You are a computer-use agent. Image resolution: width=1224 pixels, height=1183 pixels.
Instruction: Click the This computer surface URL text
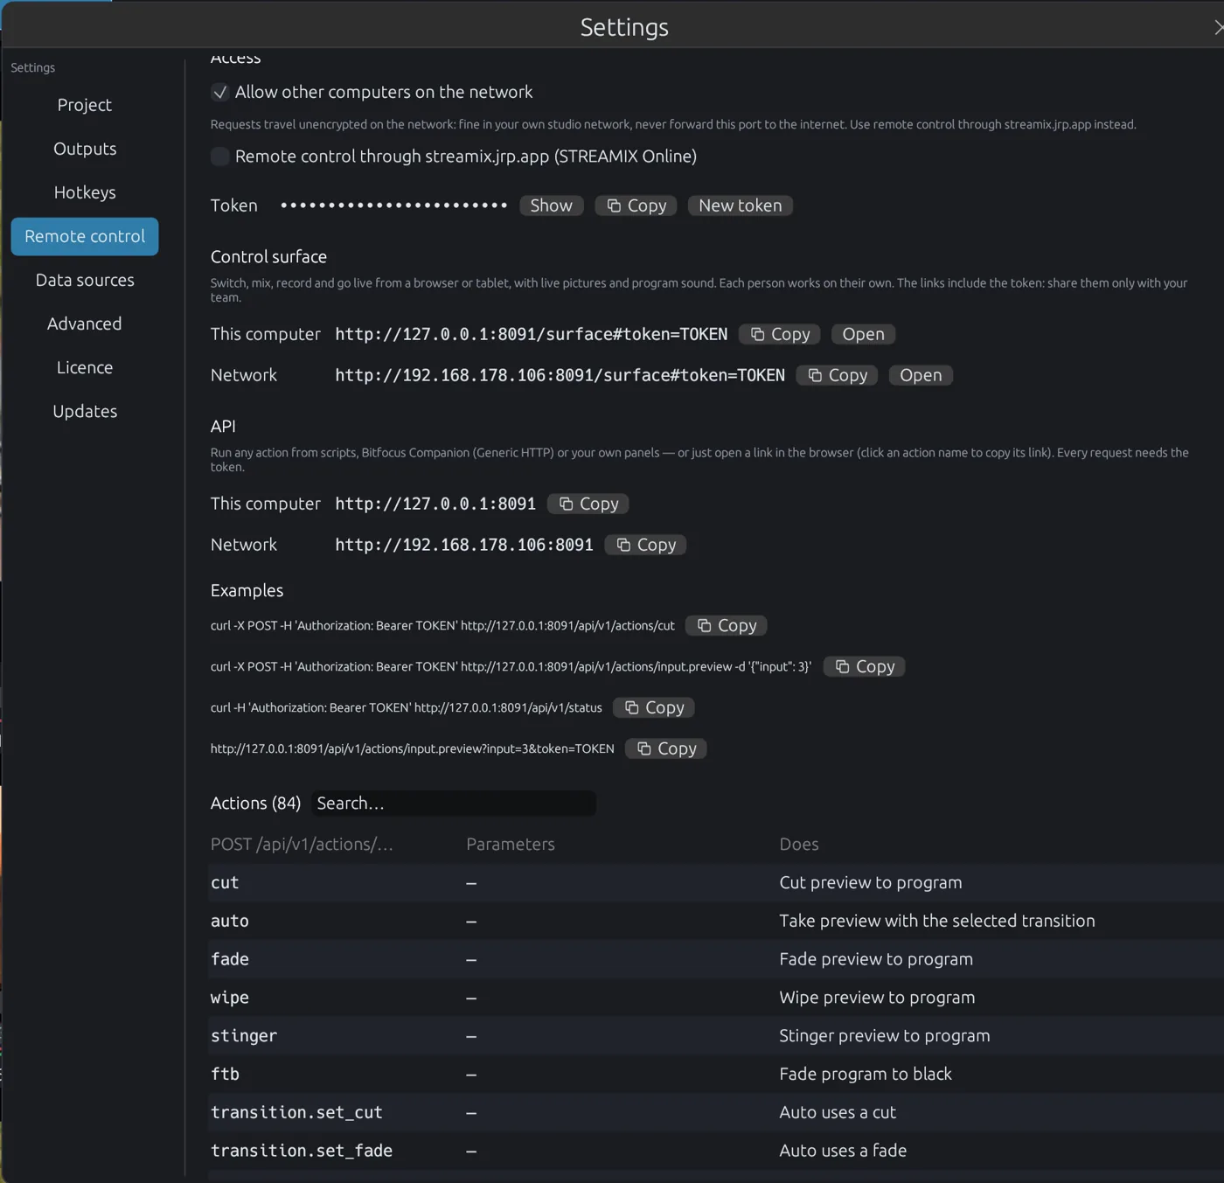coord(532,334)
